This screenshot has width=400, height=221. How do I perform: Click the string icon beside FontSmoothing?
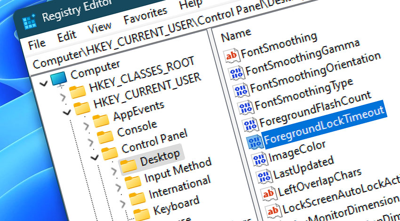tap(232, 56)
